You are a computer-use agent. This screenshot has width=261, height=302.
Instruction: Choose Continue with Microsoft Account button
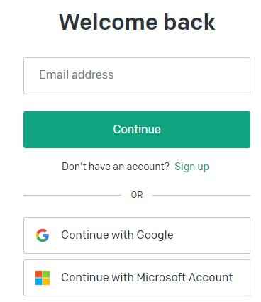tap(137, 278)
